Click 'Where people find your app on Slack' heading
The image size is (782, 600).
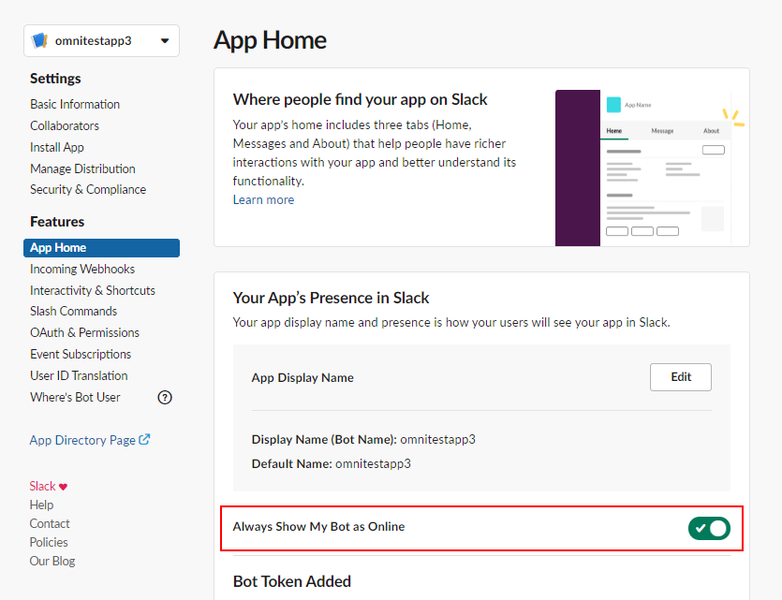(x=360, y=99)
